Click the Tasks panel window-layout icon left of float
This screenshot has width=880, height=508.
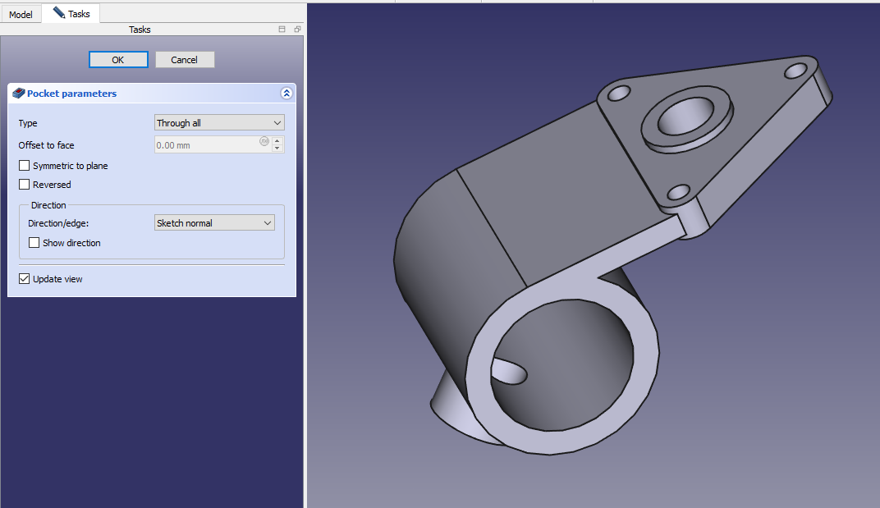(x=282, y=30)
